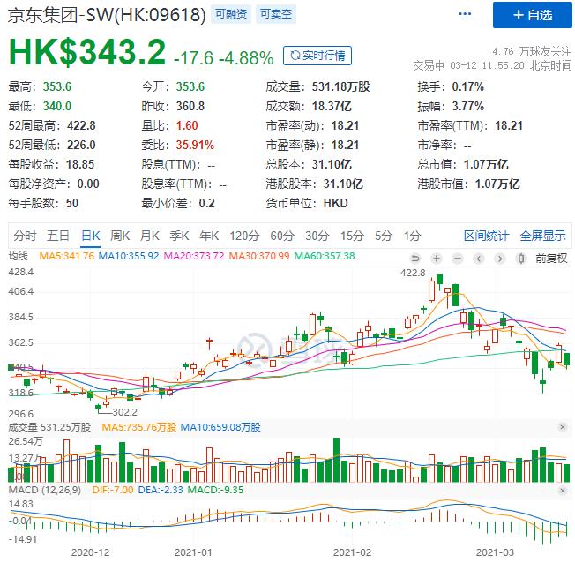Click the MA30:370.99 legend value
The width and height of the screenshot is (575, 563).
click(259, 256)
